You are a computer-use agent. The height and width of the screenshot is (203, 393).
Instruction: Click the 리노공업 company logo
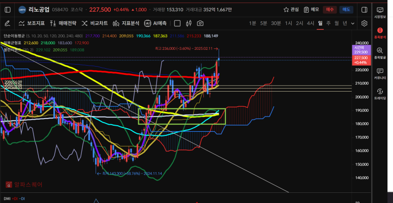[22, 10]
